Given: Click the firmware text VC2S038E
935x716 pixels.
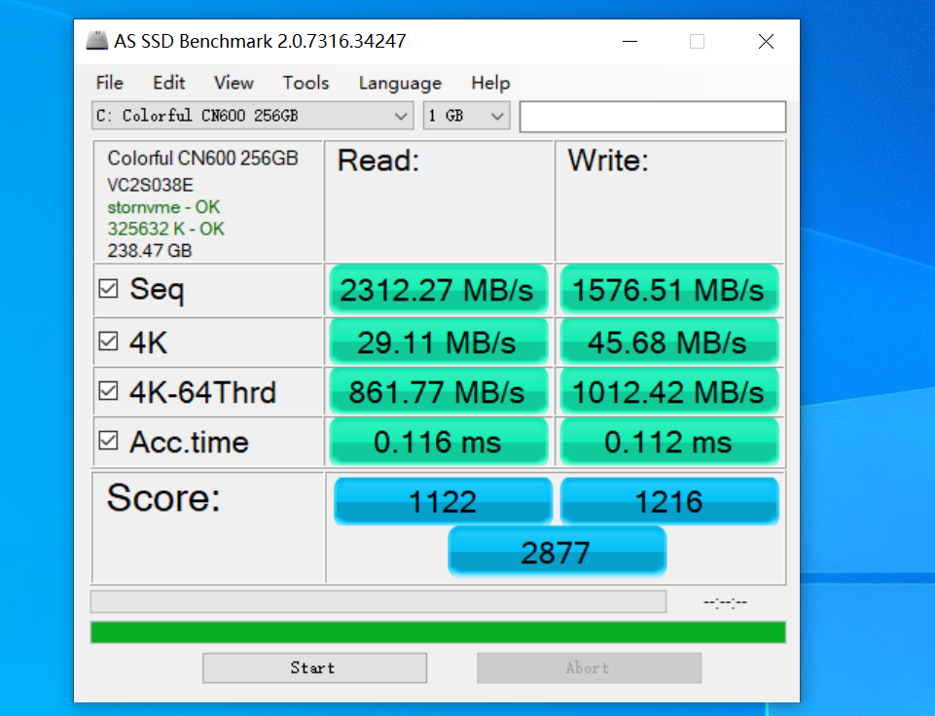Looking at the screenshot, I should coord(150,185).
